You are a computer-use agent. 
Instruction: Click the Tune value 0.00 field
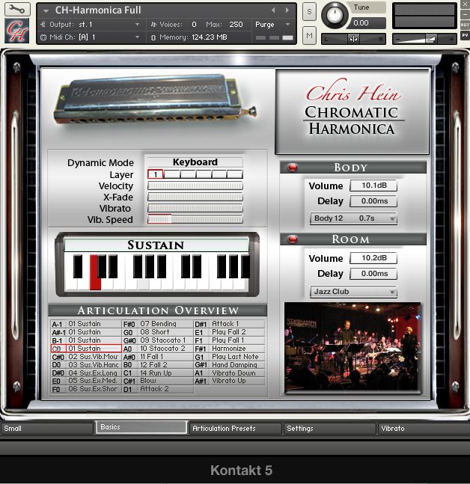pyautogui.click(x=367, y=23)
